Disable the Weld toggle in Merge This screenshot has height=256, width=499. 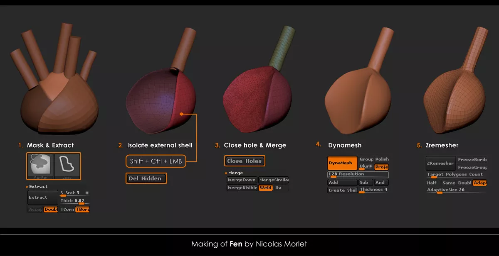(x=265, y=188)
